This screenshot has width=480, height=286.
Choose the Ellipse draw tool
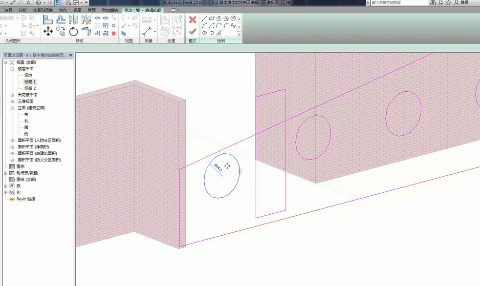(204, 33)
